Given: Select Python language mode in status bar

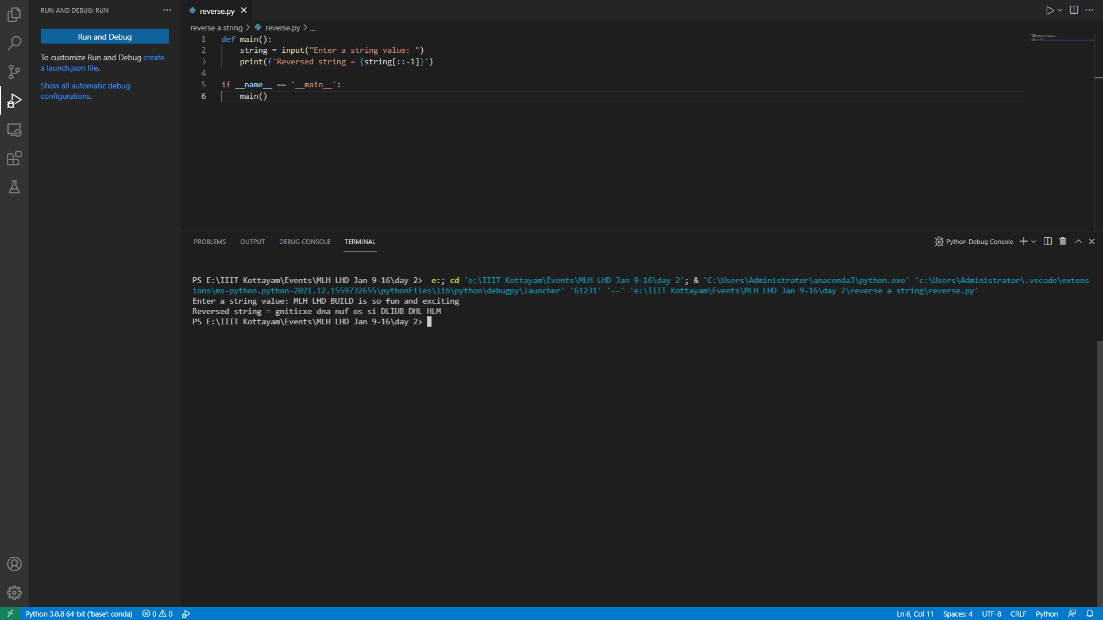Looking at the screenshot, I should 1046,614.
